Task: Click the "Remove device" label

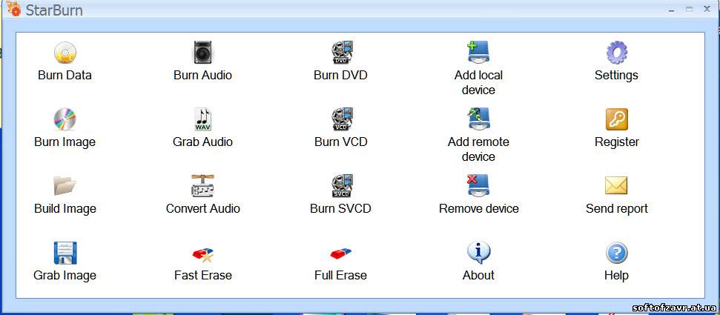Action: pyautogui.click(x=478, y=208)
